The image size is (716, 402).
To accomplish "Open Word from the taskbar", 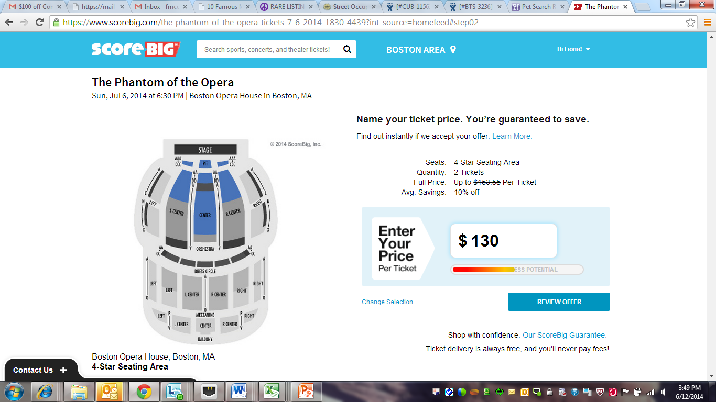I will pyautogui.click(x=240, y=391).
